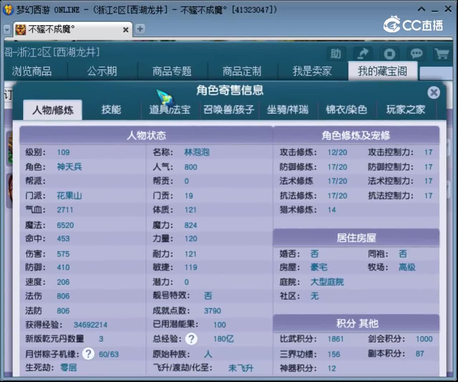Switch to 召唤兽/孩子 tab
This screenshot has height=382, width=458.
coord(229,109)
